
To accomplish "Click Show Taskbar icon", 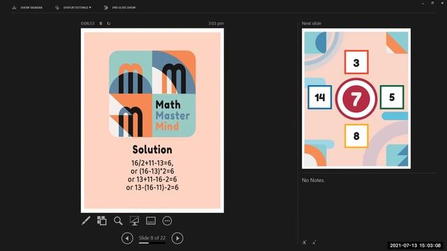I will (14, 8).
